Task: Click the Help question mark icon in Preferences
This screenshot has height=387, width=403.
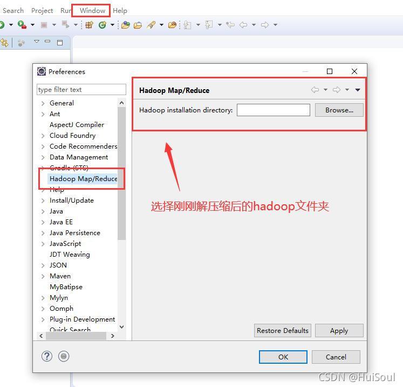Action: pos(47,356)
